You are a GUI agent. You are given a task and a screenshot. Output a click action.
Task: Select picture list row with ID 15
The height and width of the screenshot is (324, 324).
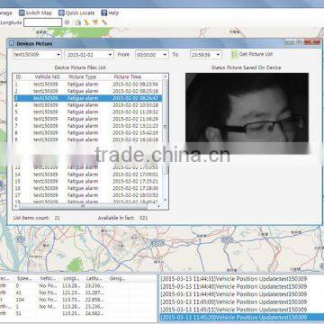(88, 181)
